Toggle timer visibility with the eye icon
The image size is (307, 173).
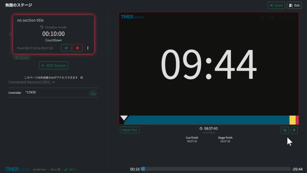[x=285, y=130]
